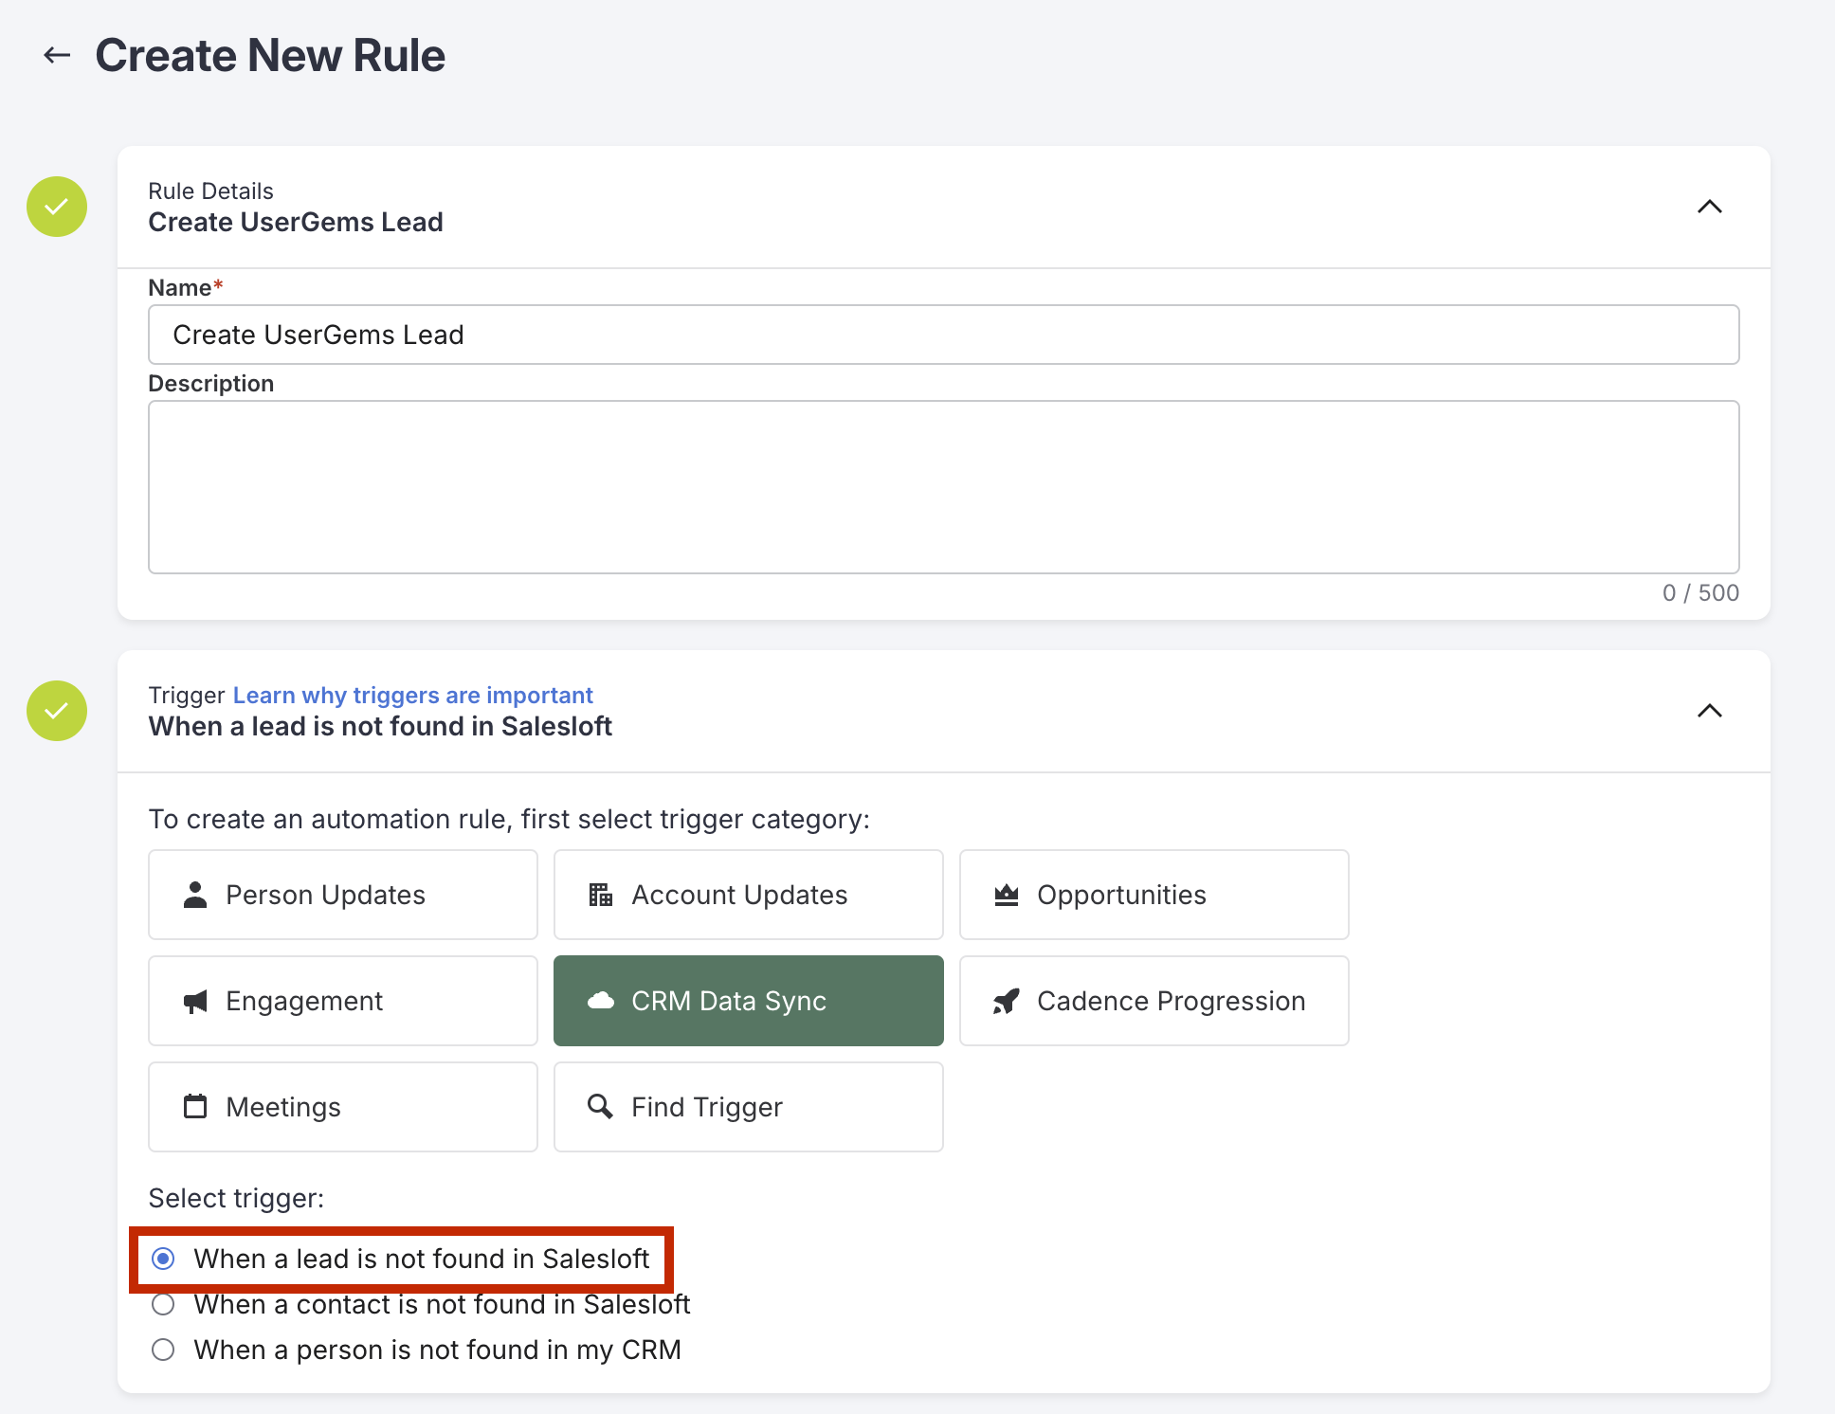Select CRM Data Sync trigger category

(749, 1001)
